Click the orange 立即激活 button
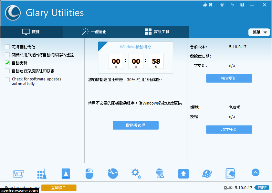 (x=59, y=188)
